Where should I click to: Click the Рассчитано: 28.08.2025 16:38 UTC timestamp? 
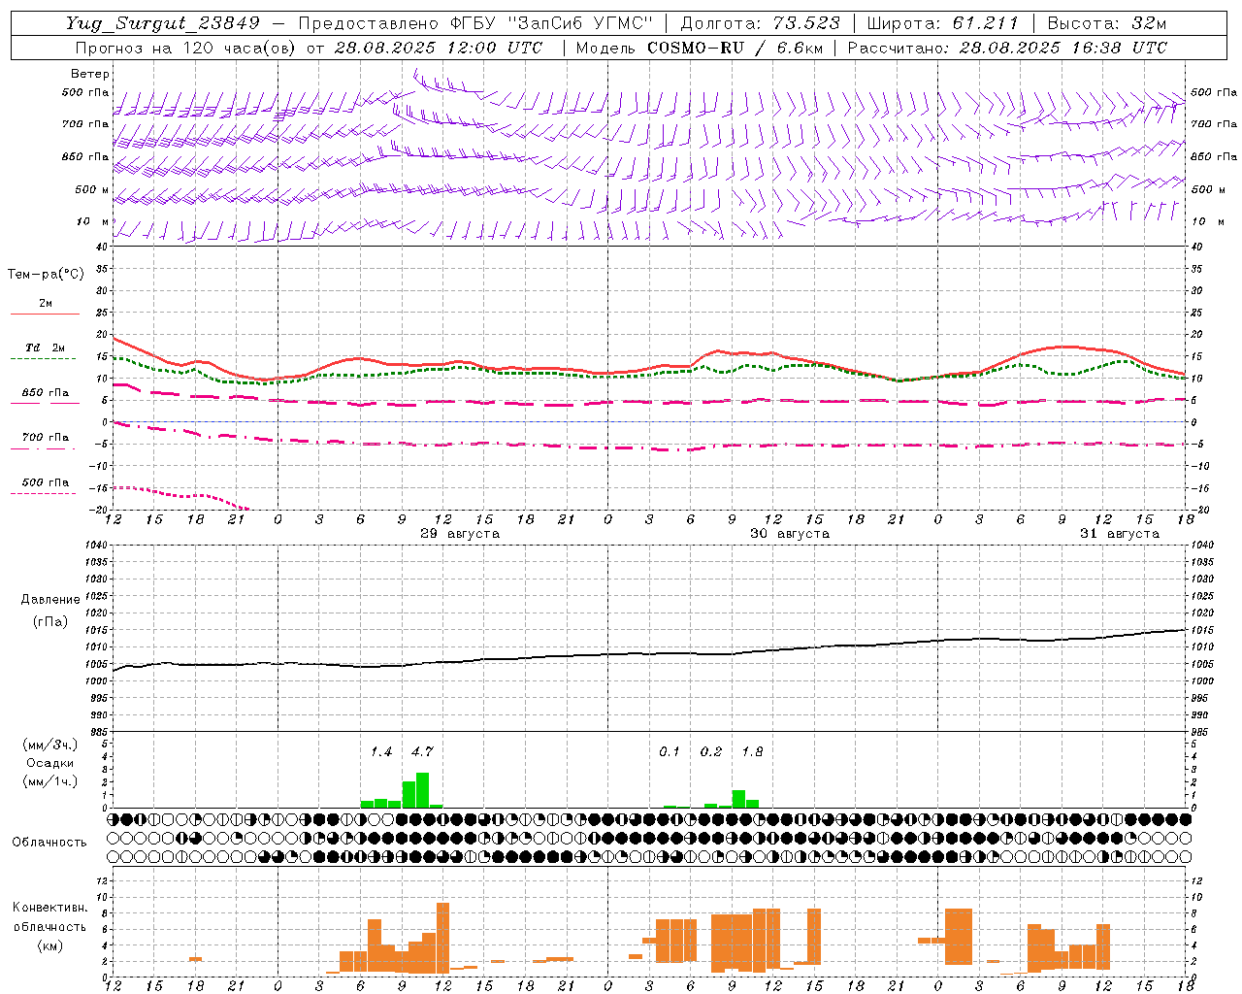click(1007, 48)
